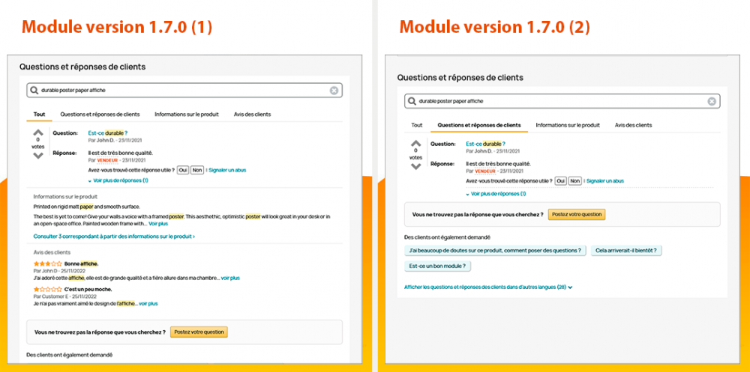750x372 pixels.
Task: Mark answer unhelpful with Non in left panel
Action: click(197, 170)
